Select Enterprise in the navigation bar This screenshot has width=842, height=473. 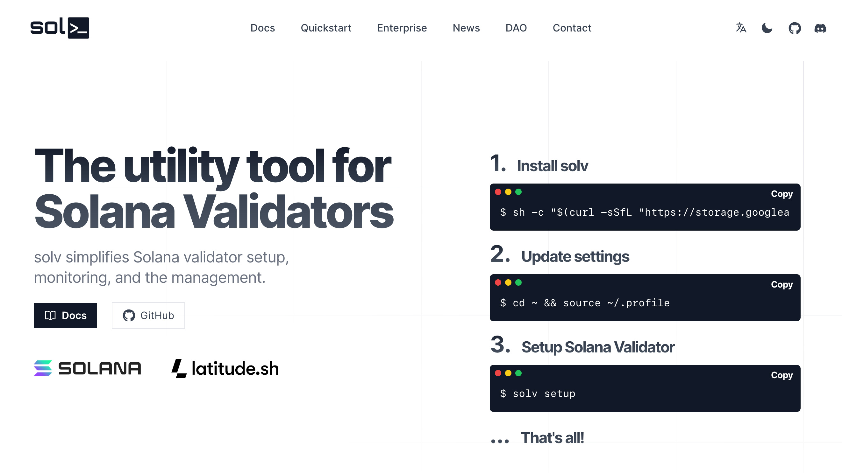402,28
